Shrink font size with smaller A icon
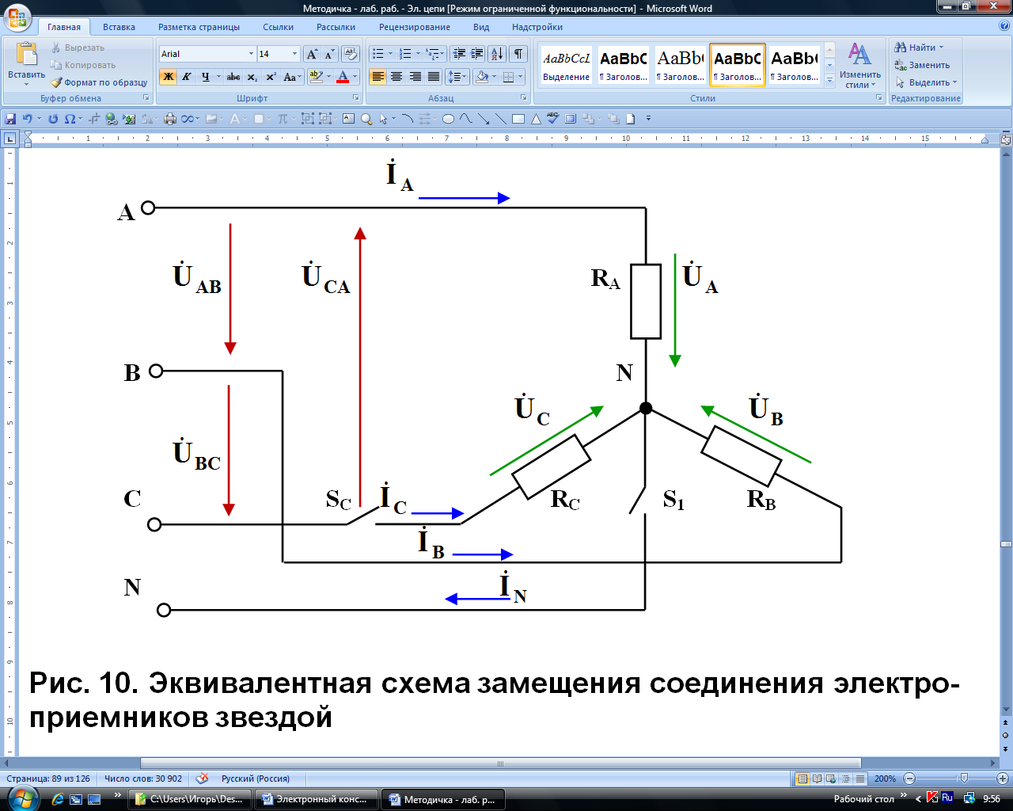Viewport: 1013px width, 811px height. (x=329, y=54)
